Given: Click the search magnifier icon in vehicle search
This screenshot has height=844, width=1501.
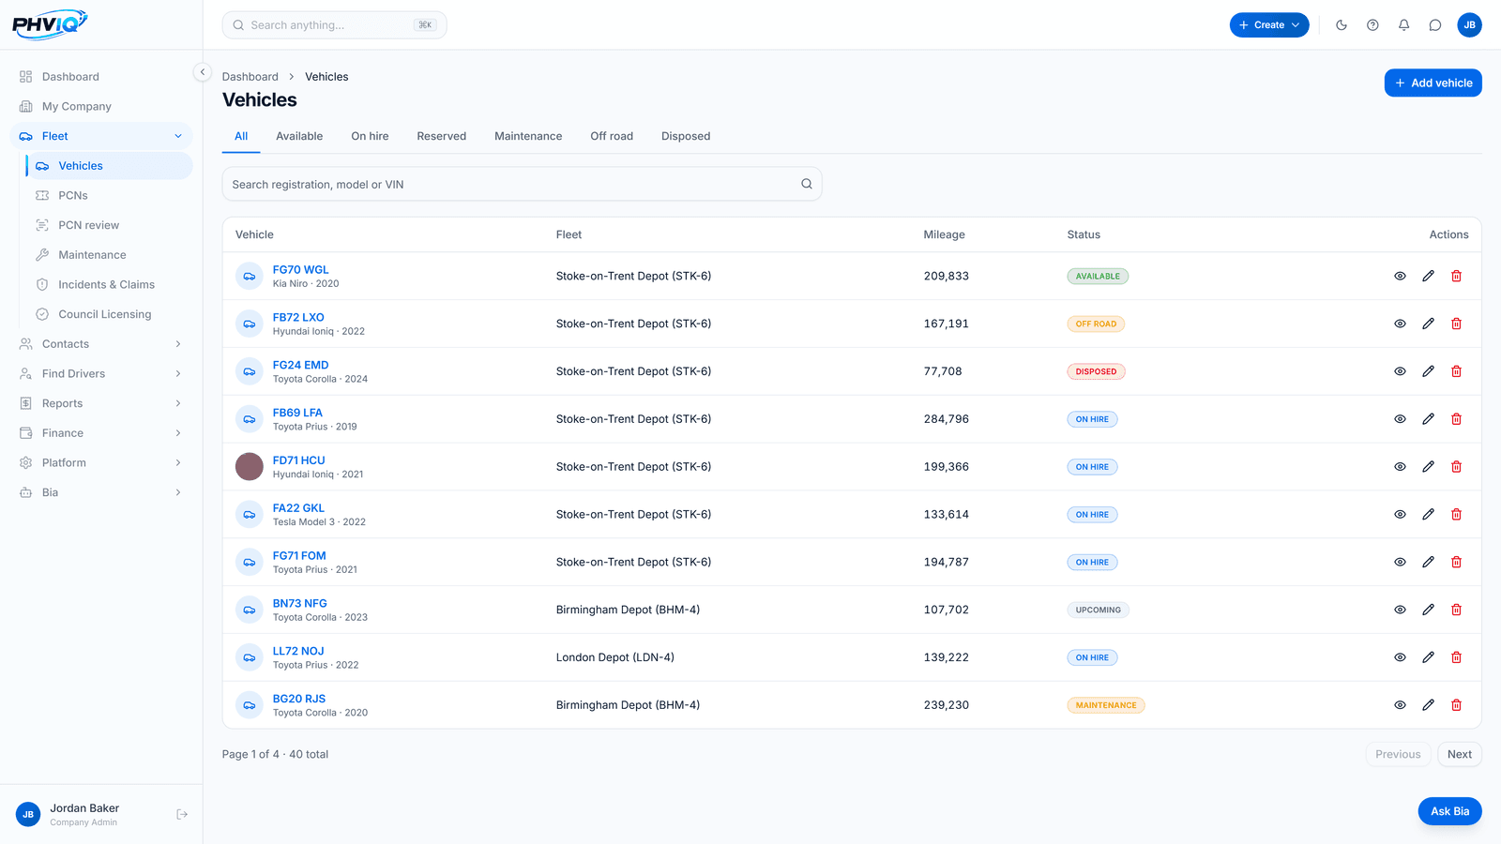Looking at the screenshot, I should pyautogui.click(x=807, y=184).
